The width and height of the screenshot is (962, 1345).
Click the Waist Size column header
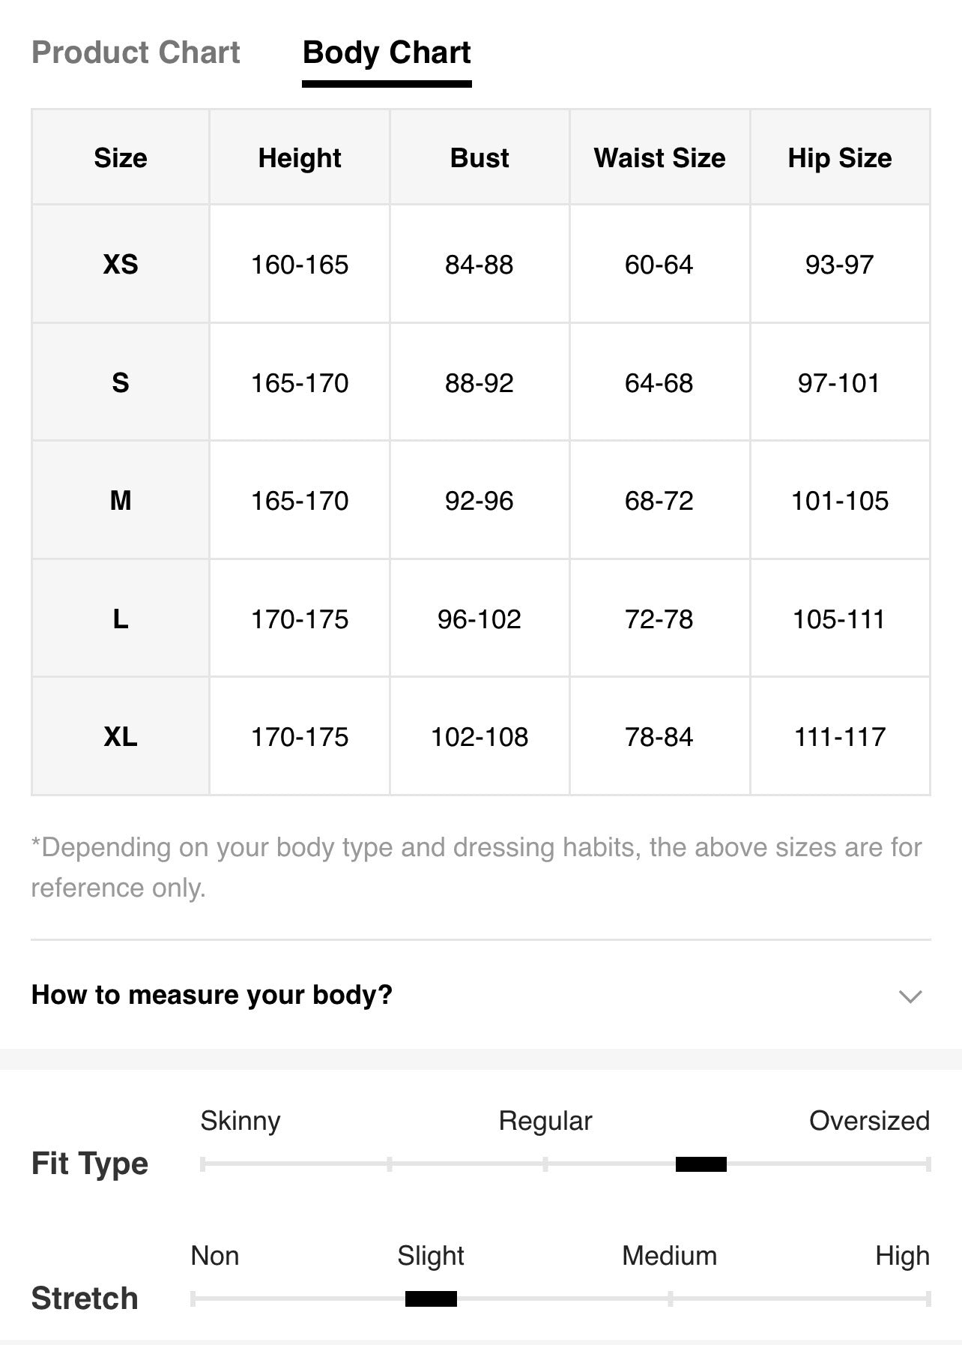[660, 157]
